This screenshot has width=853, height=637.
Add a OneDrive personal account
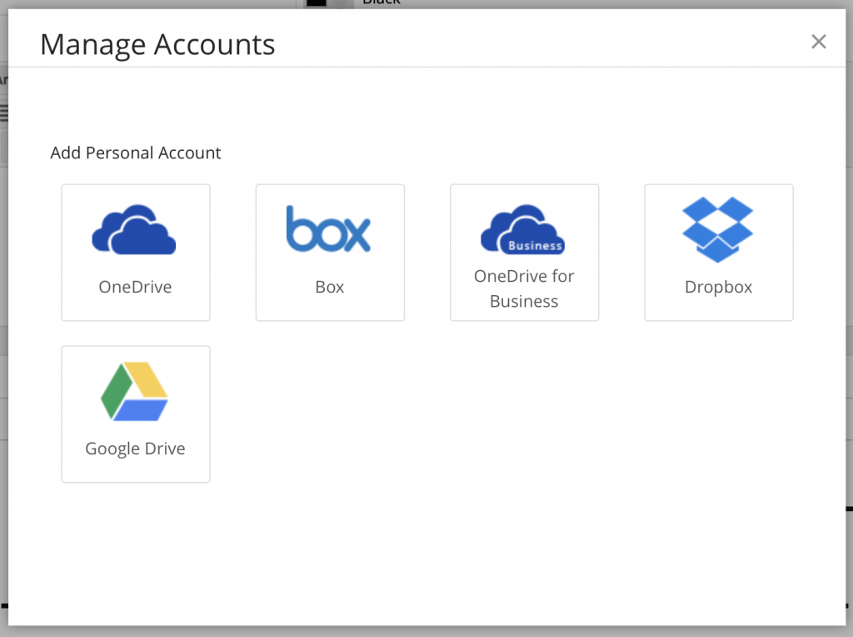point(136,253)
